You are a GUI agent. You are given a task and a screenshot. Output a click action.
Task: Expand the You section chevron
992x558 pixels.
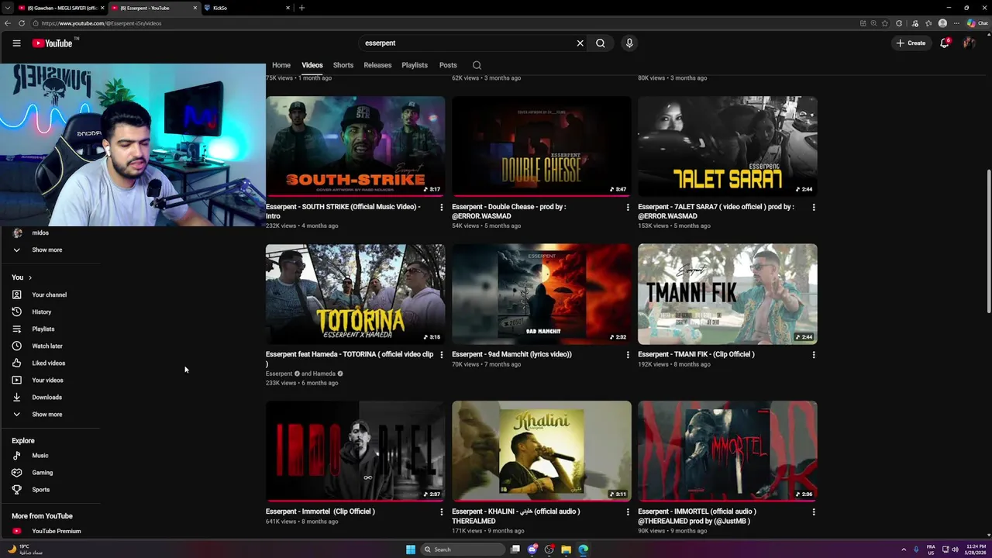30,277
